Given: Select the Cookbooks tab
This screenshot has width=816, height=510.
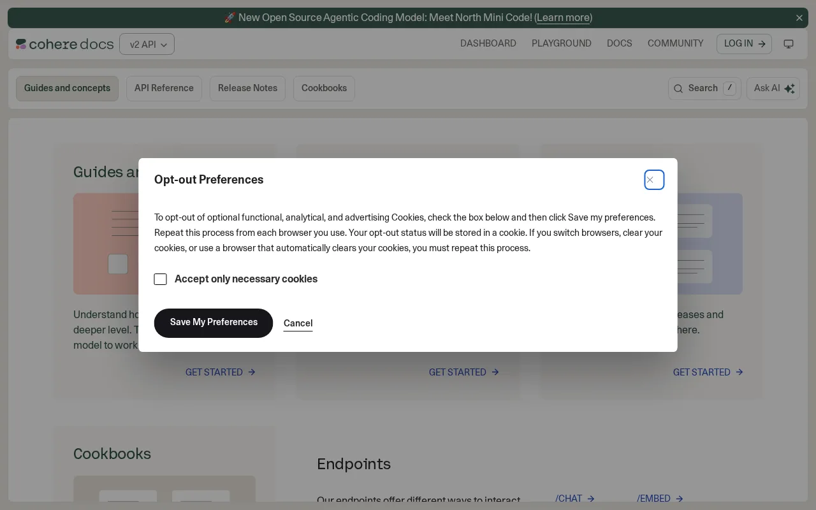Looking at the screenshot, I should 324,88.
